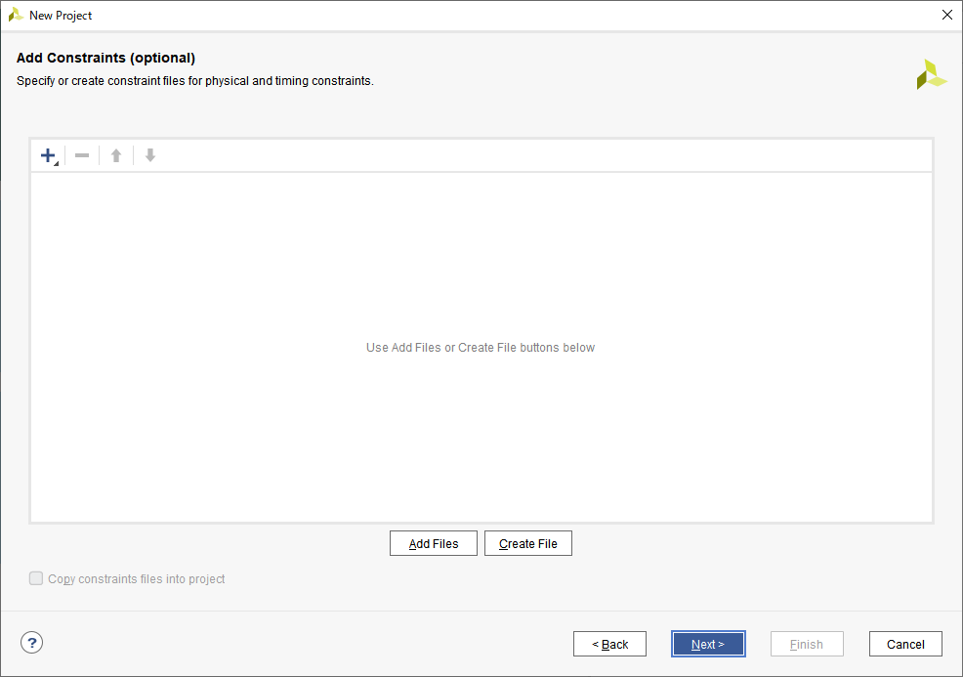Click the 'Specify or create constraint files' description text
The width and height of the screenshot is (963, 677).
(195, 81)
